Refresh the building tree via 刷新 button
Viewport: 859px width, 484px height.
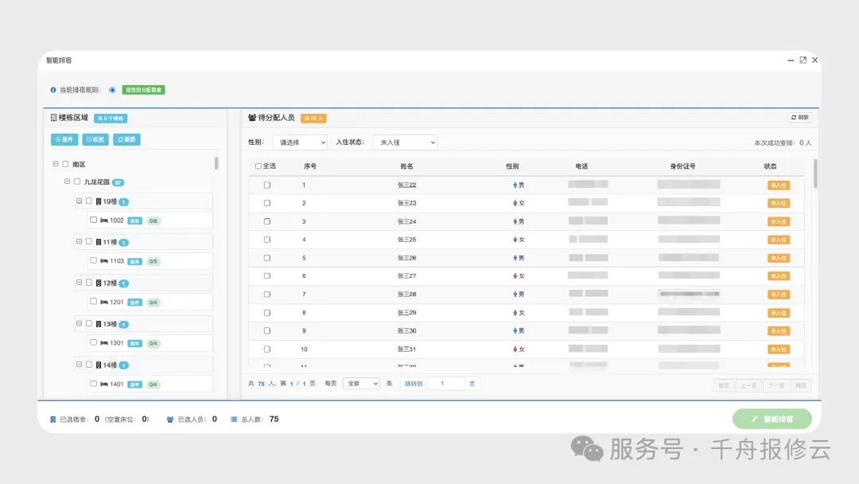tap(126, 139)
